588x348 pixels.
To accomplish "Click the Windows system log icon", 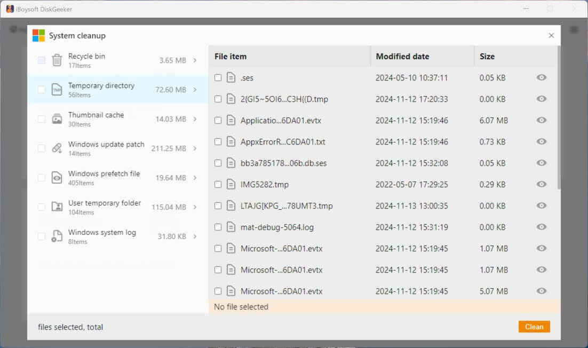I will tap(57, 236).
